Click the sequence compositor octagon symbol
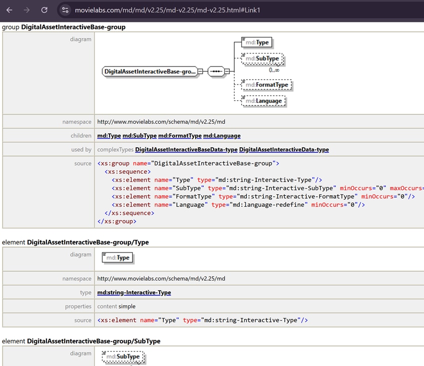The height and width of the screenshot is (366, 424). pos(216,72)
